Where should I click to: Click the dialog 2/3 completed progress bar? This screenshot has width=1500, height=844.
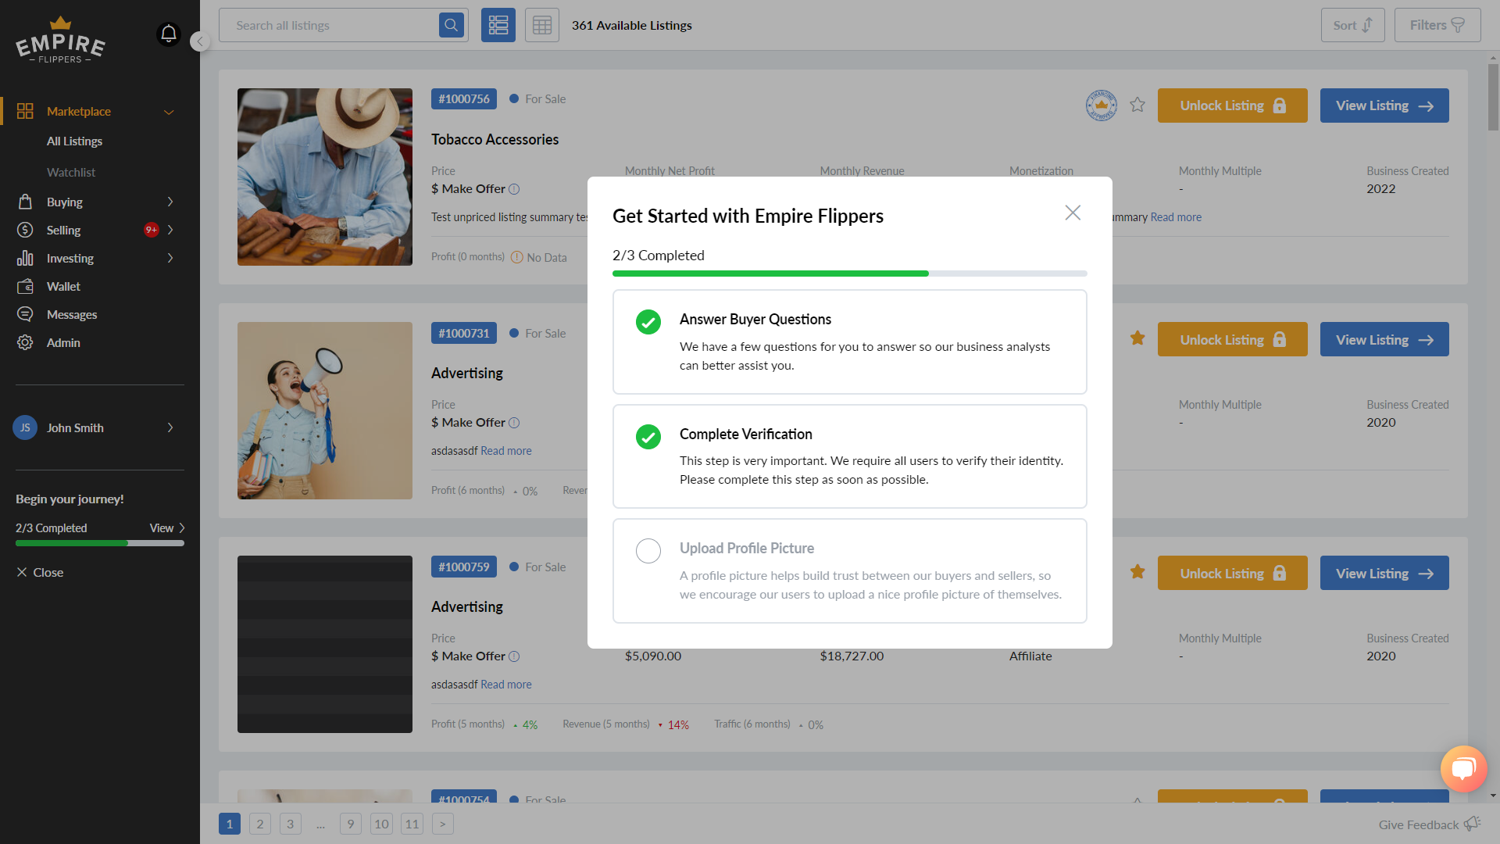(849, 274)
